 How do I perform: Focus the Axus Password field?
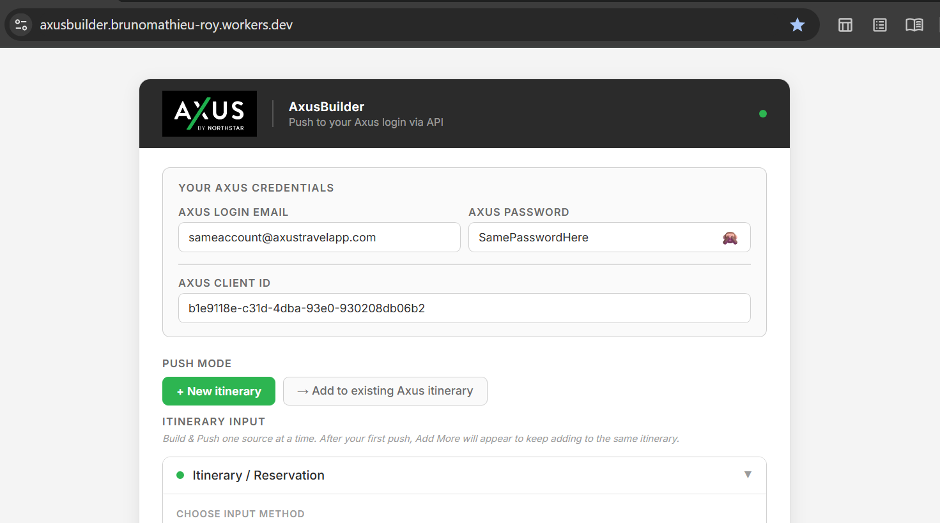click(610, 238)
